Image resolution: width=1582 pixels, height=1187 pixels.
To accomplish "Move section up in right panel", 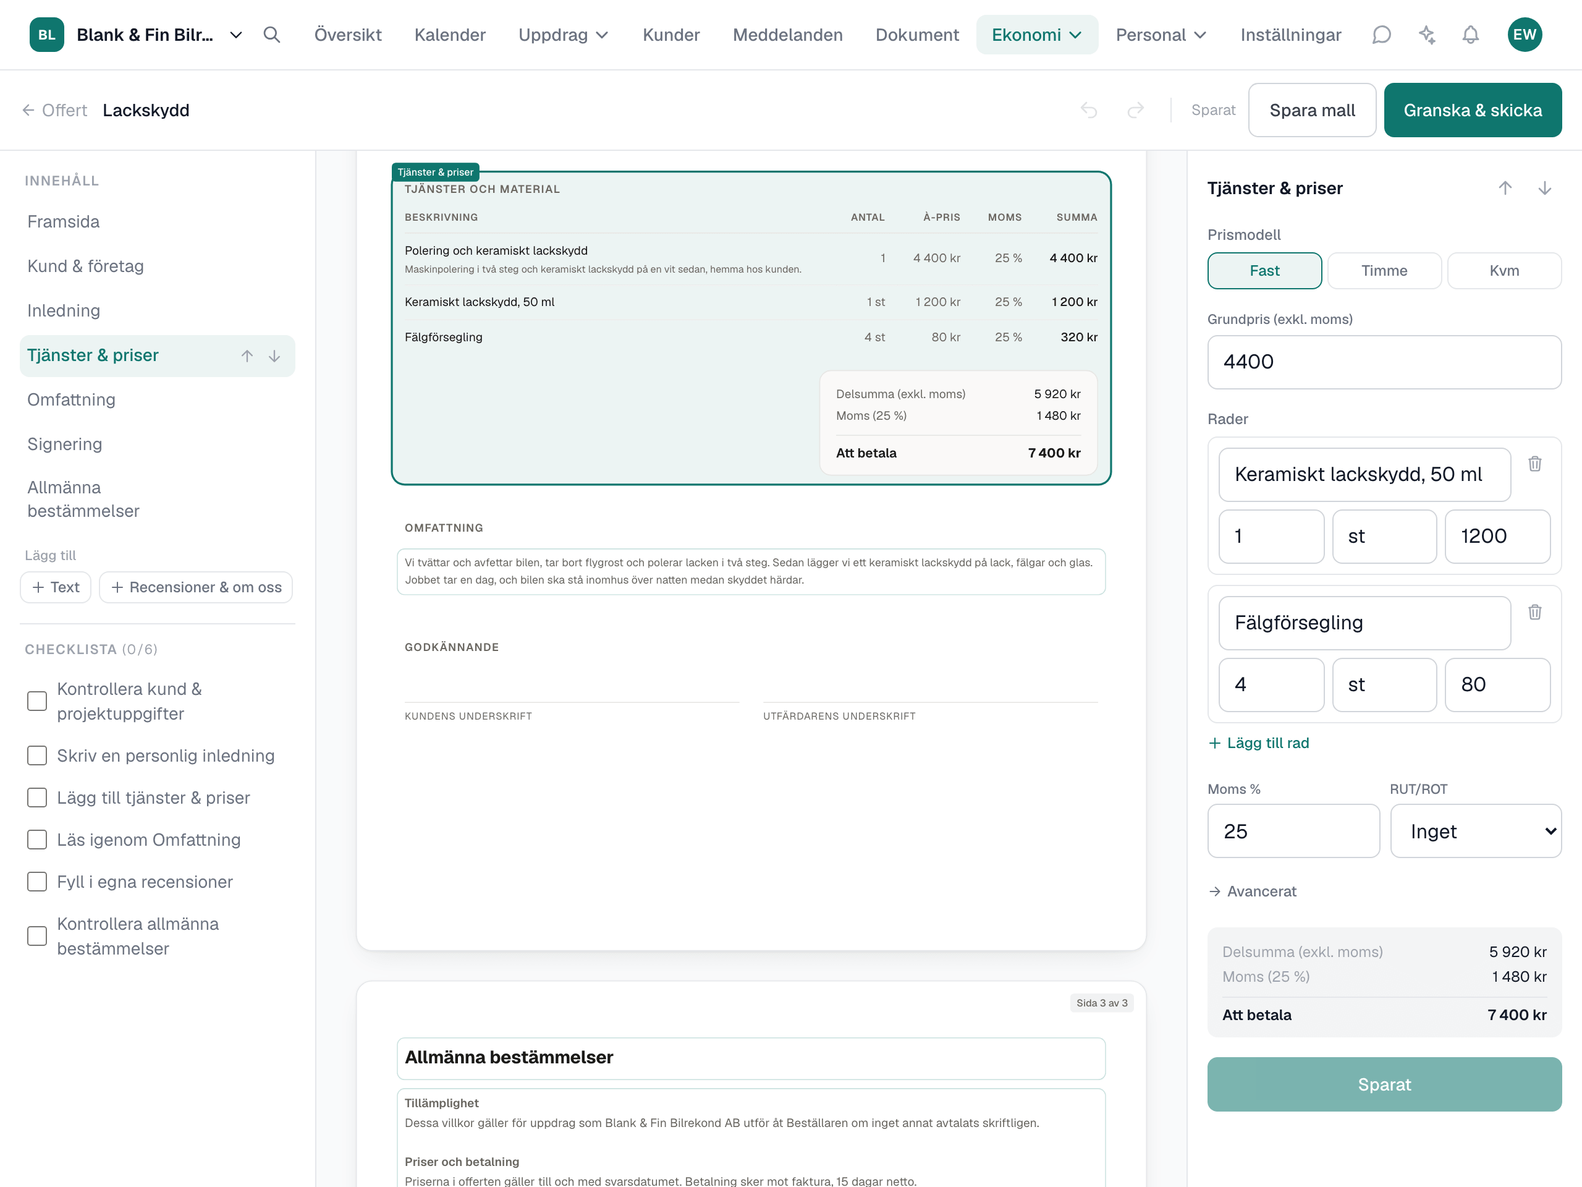I will tap(1505, 188).
